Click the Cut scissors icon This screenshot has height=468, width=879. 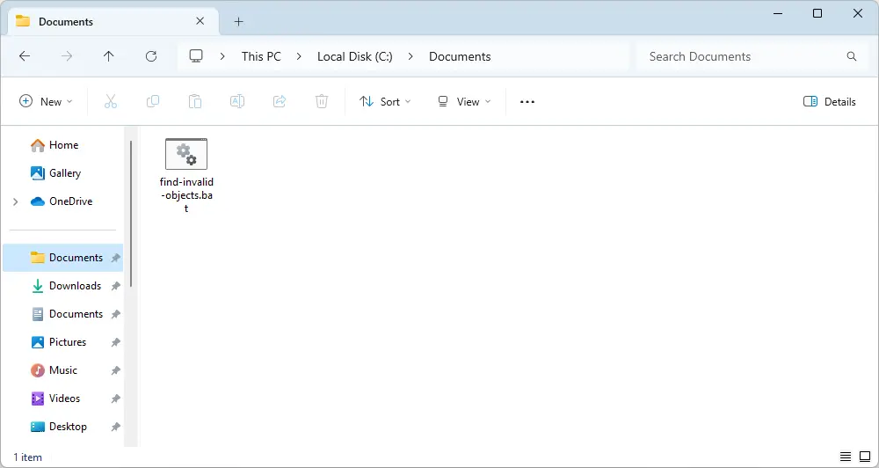tap(111, 101)
